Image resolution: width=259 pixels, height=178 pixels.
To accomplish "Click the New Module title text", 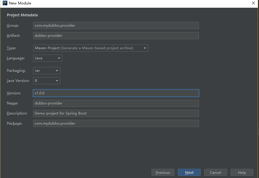I will (x=20, y=3).
